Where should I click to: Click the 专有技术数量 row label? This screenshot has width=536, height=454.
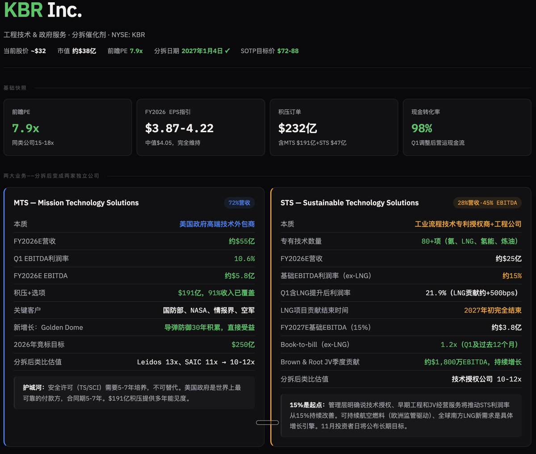(301, 241)
